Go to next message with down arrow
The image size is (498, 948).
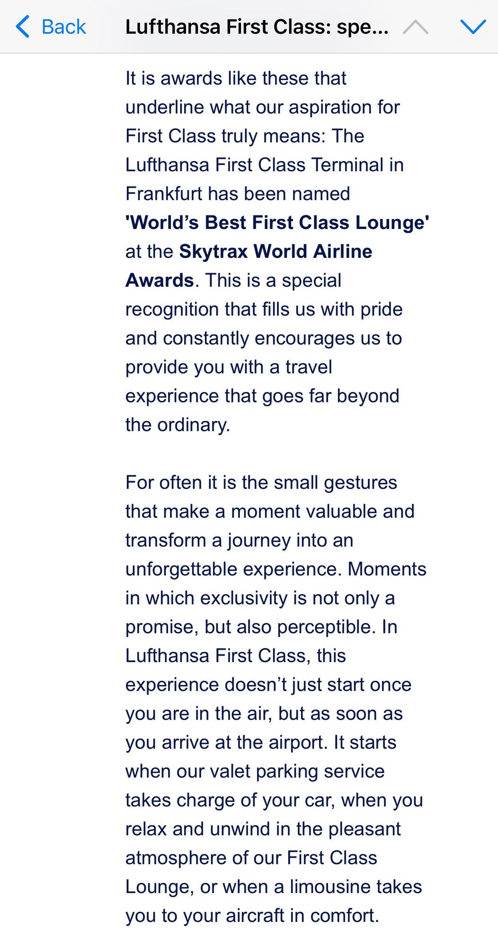click(473, 27)
